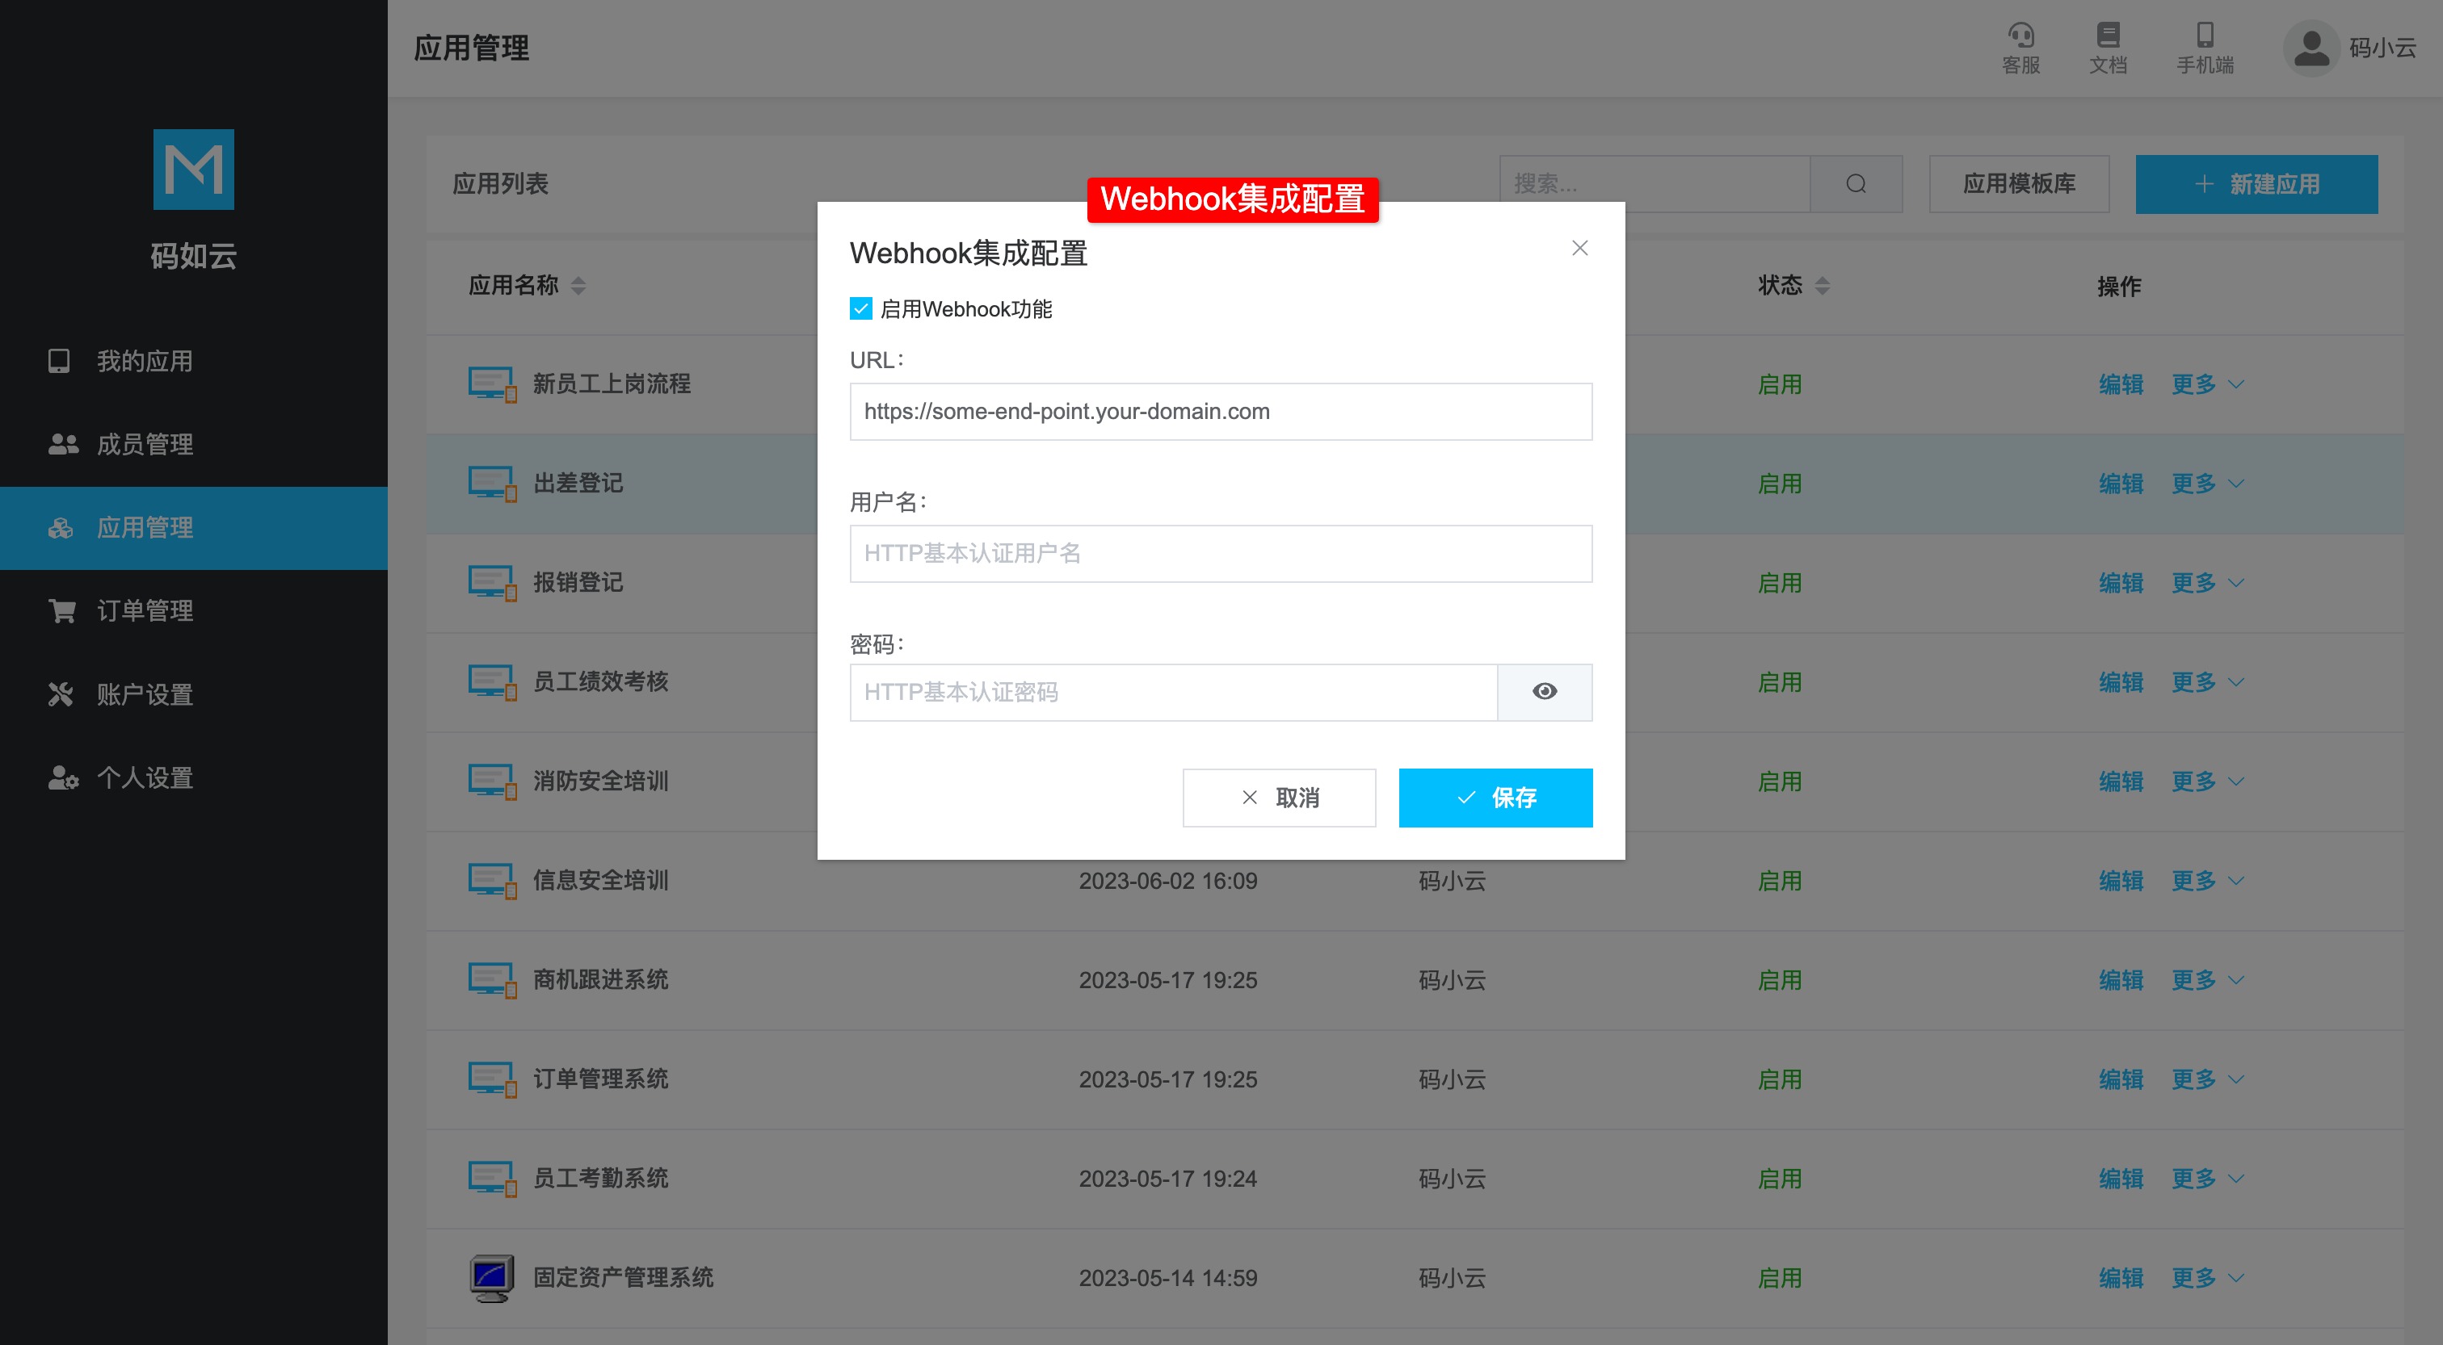Click 启用 status of 员工考勤系统

(x=1779, y=1178)
